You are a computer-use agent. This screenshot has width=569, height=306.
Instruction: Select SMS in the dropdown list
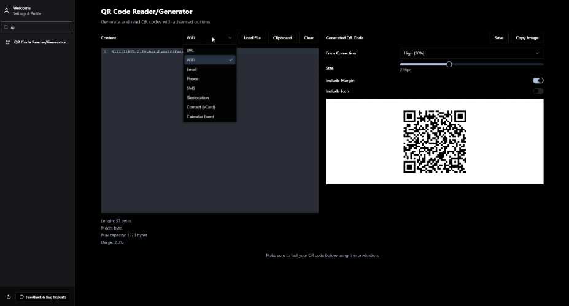tap(210, 88)
